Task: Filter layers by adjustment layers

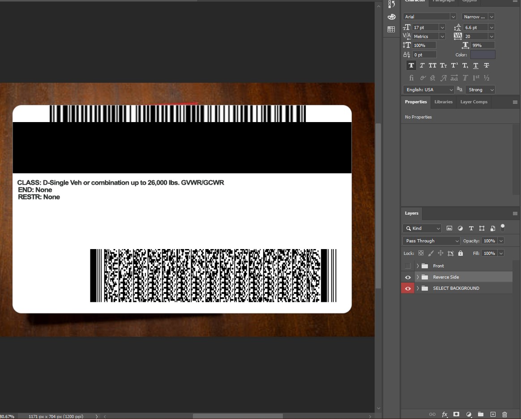Action: pyautogui.click(x=460, y=228)
